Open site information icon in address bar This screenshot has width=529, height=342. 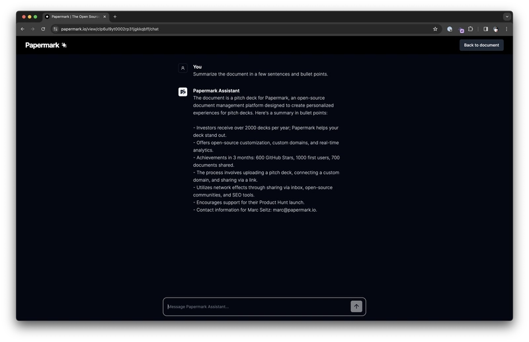[x=56, y=29]
